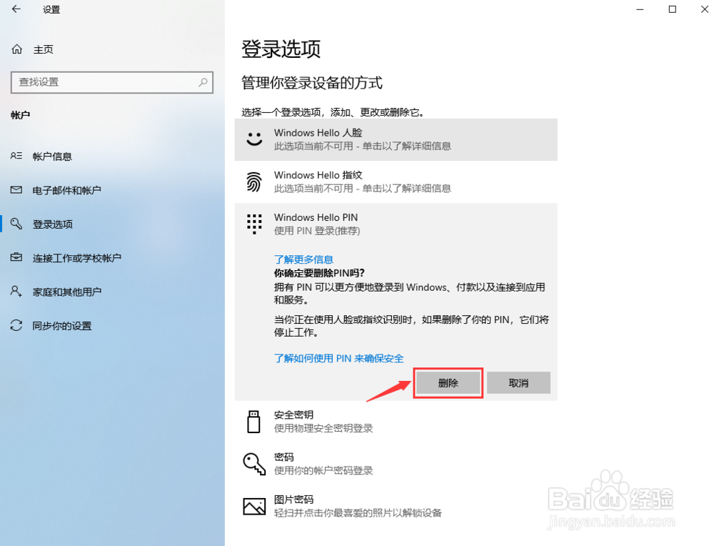
Task: Select 登录选项 in the sidebar
Action: (53, 224)
